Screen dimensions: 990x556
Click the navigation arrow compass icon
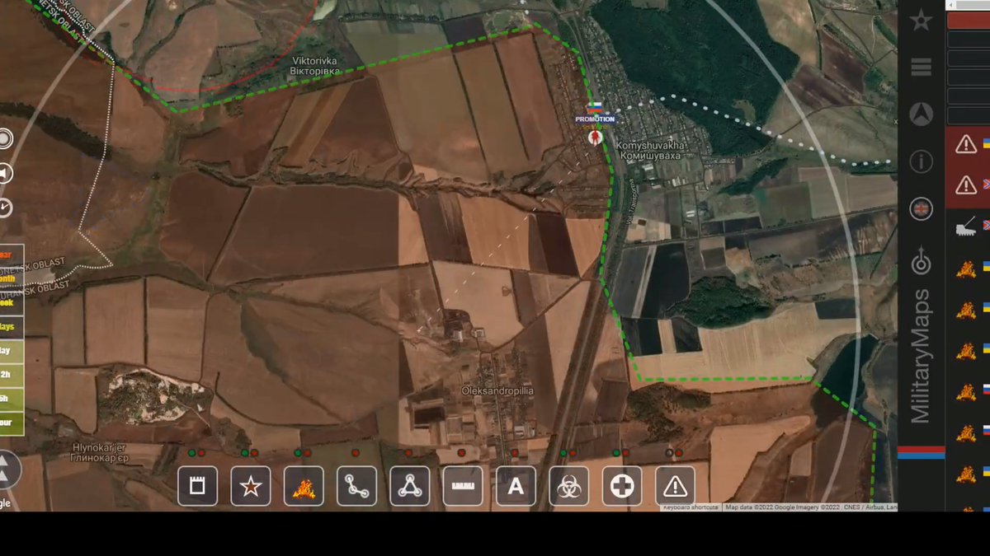921,114
